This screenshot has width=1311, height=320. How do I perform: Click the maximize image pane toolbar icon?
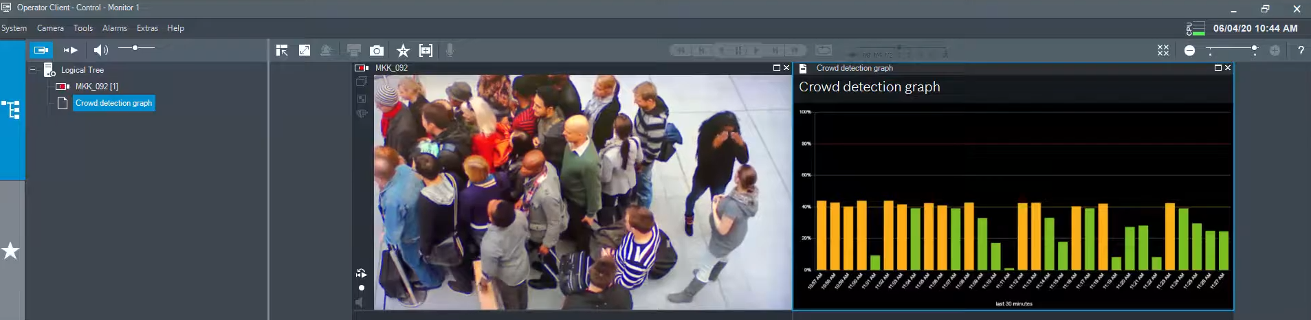tap(305, 50)
